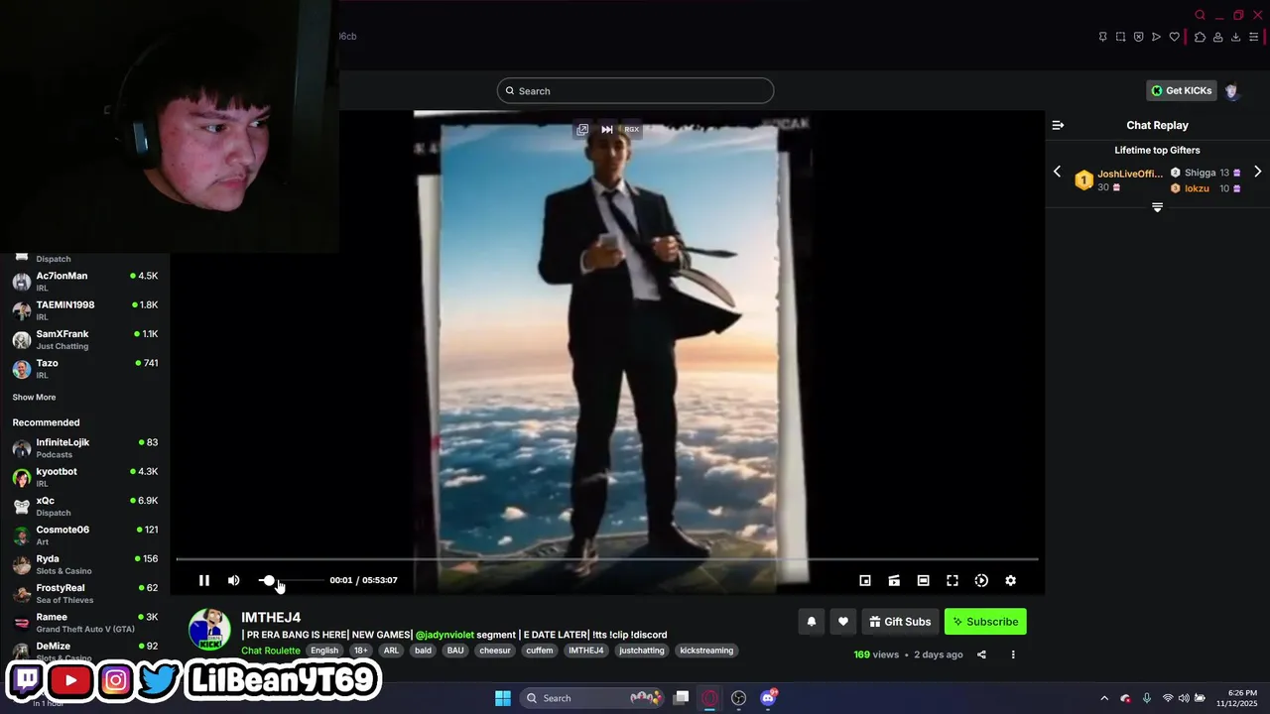1270x714 pixels.
Task: Open the three-dot more options menu
Action: tap(1013, 654)
